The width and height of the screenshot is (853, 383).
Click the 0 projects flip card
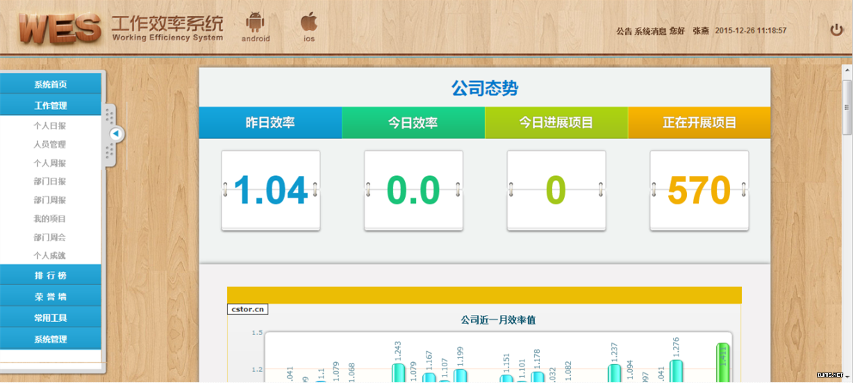click(x=556, y=190)
